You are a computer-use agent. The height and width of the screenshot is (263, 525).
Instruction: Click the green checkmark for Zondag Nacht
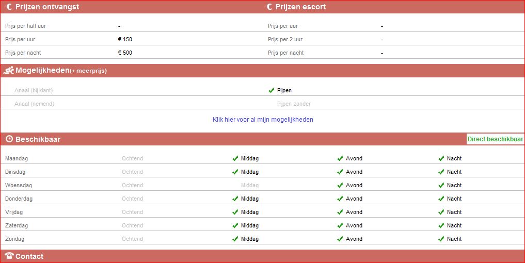click(441, 239)
